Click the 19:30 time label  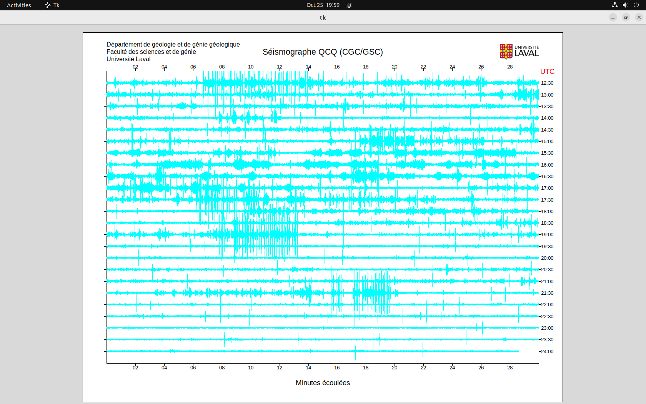click(547, 247)
